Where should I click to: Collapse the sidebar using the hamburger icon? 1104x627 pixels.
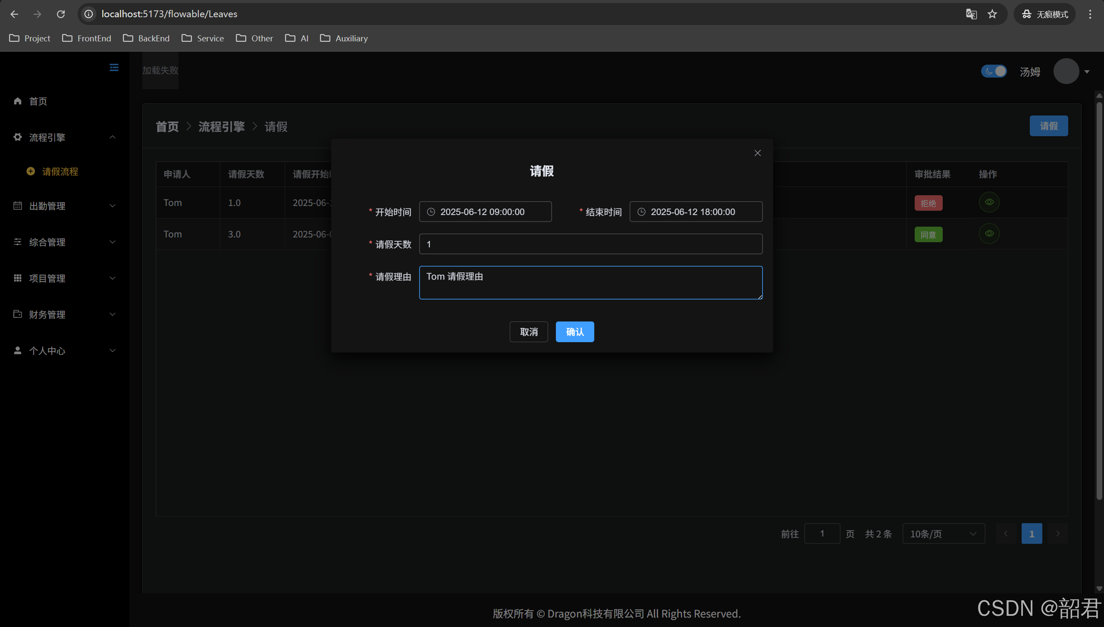click(x=114, y=68)
